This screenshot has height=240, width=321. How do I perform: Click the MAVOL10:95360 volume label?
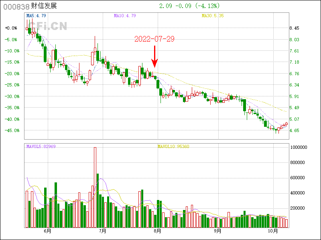pyautogui.click(x=173, y=147)
